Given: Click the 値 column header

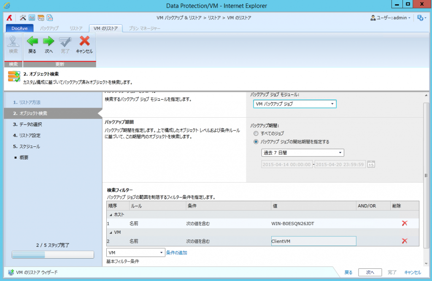Looking at the screenshot, I should click(x=313, y=206).
